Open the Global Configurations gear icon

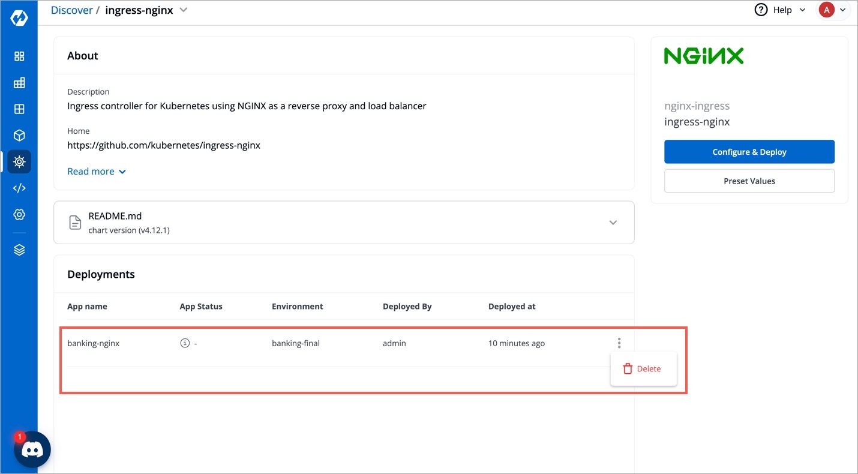click(x=19, y=214)
